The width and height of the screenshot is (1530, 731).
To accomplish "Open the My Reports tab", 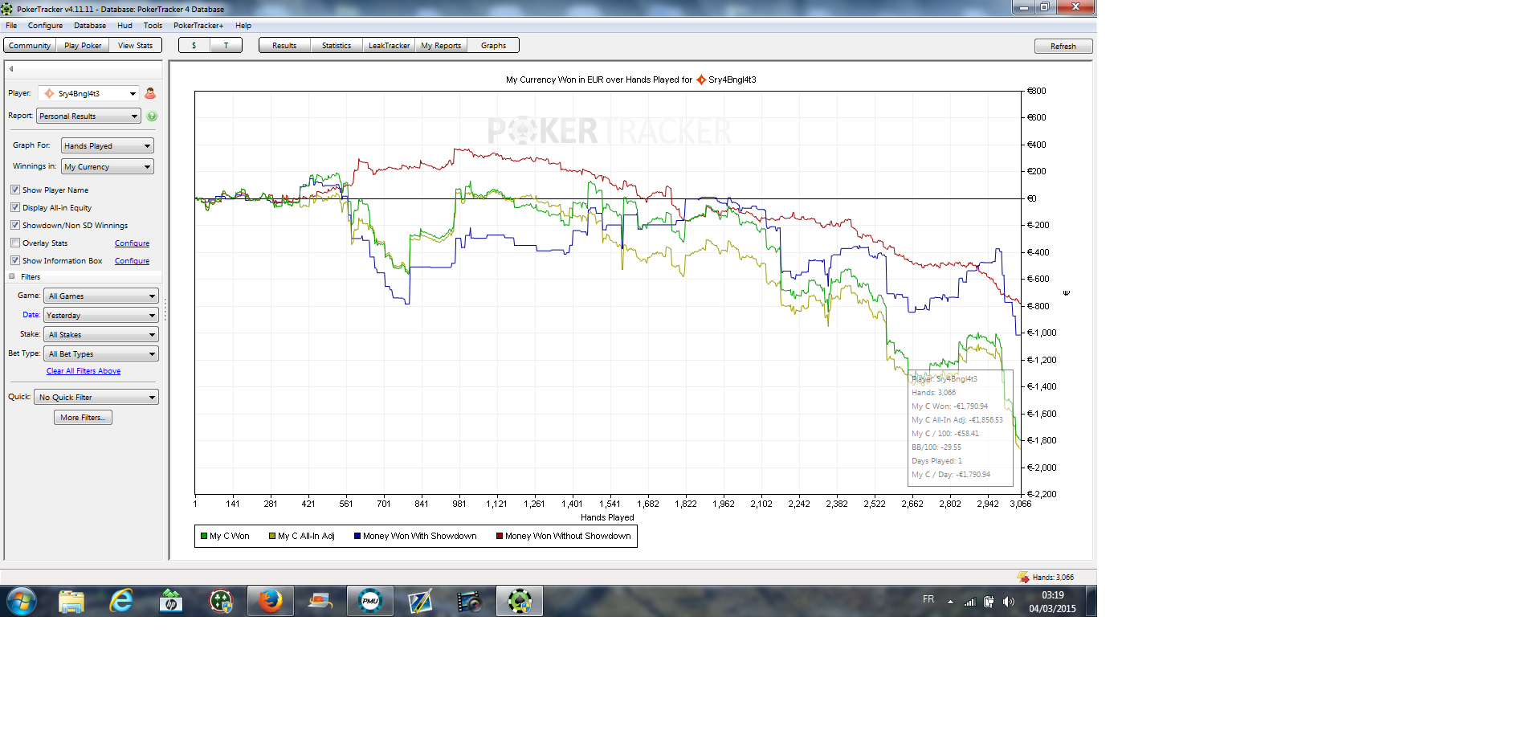I will coord(441,46).
